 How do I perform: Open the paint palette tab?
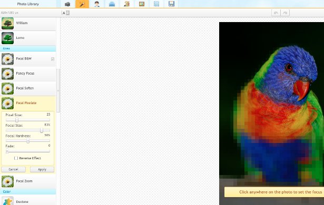[126, 4]
